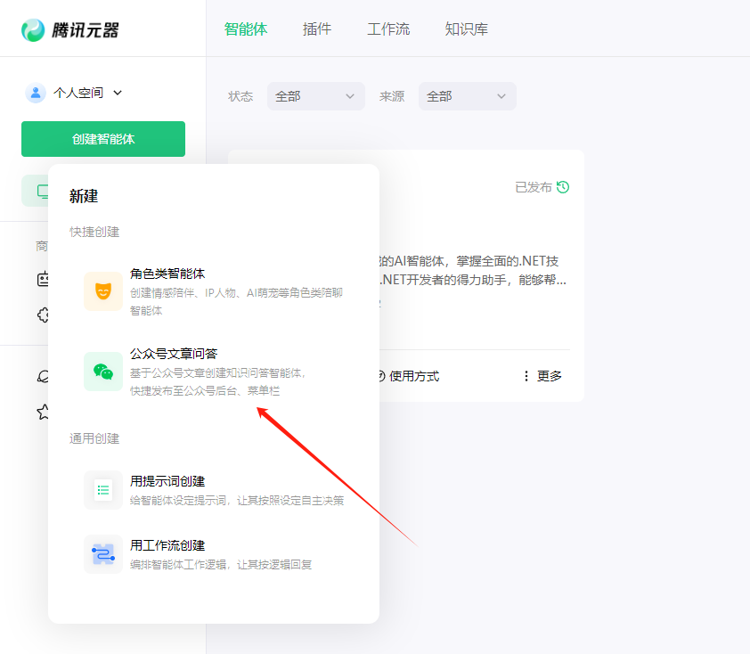Select the 用工作流创建 workflow icon
Screen dimensions: 750x654
pos(103,554)
